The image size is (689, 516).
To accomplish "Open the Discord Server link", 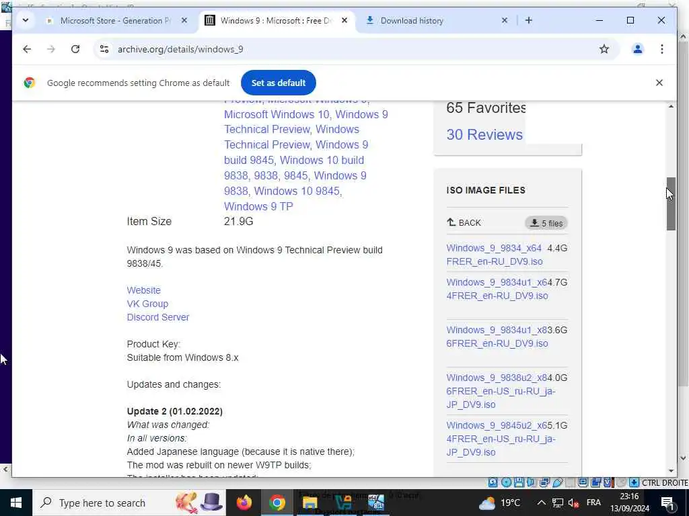I will tap(157, 317).
